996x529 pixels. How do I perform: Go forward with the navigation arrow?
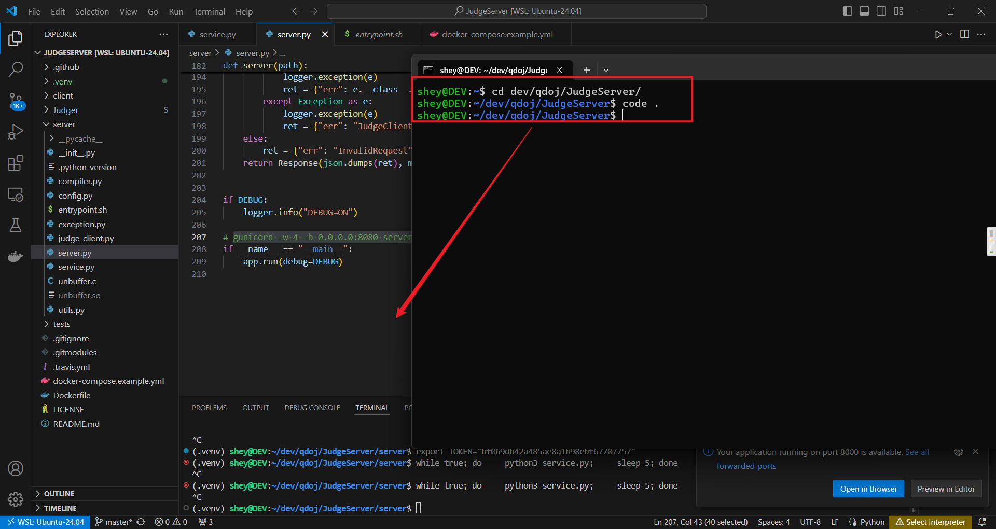tap(314, 11)
